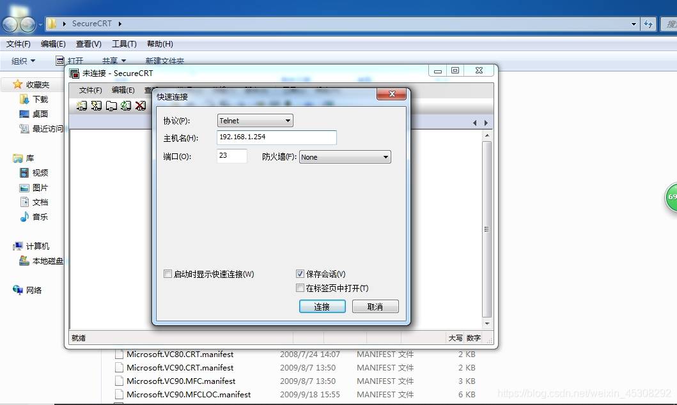Viewport: 677px width, 405px height.
Task: Open Explorer Edit (编辑) menu
Action: (53, 44)
